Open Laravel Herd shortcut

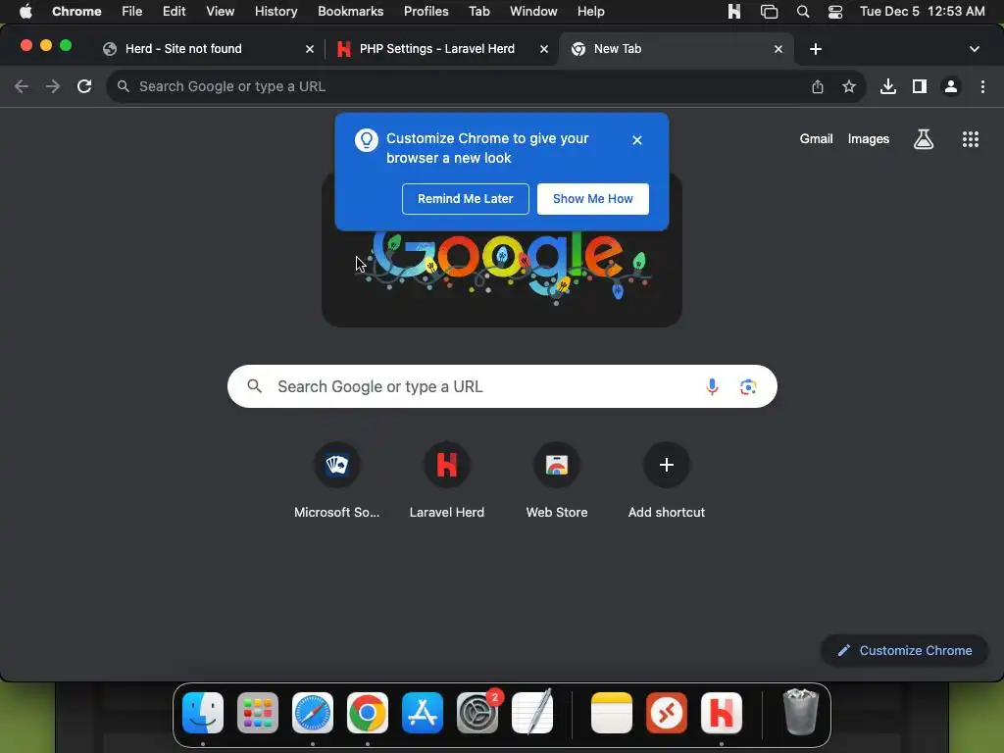point(447,478)
